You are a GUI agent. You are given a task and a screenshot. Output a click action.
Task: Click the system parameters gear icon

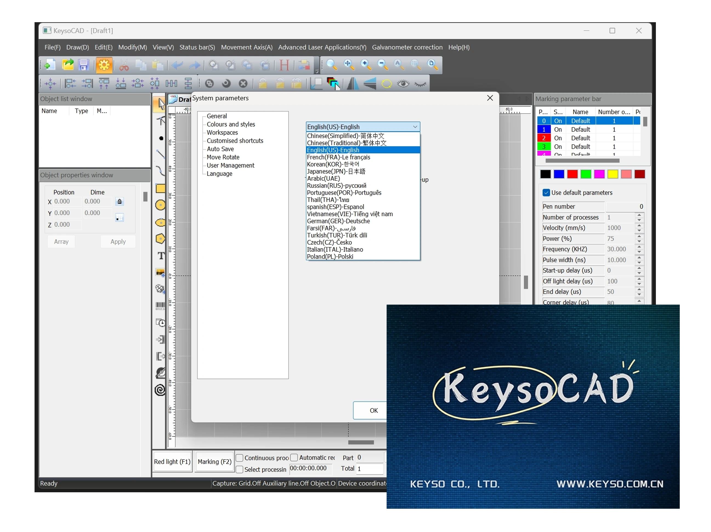click(x=104, y=65)
